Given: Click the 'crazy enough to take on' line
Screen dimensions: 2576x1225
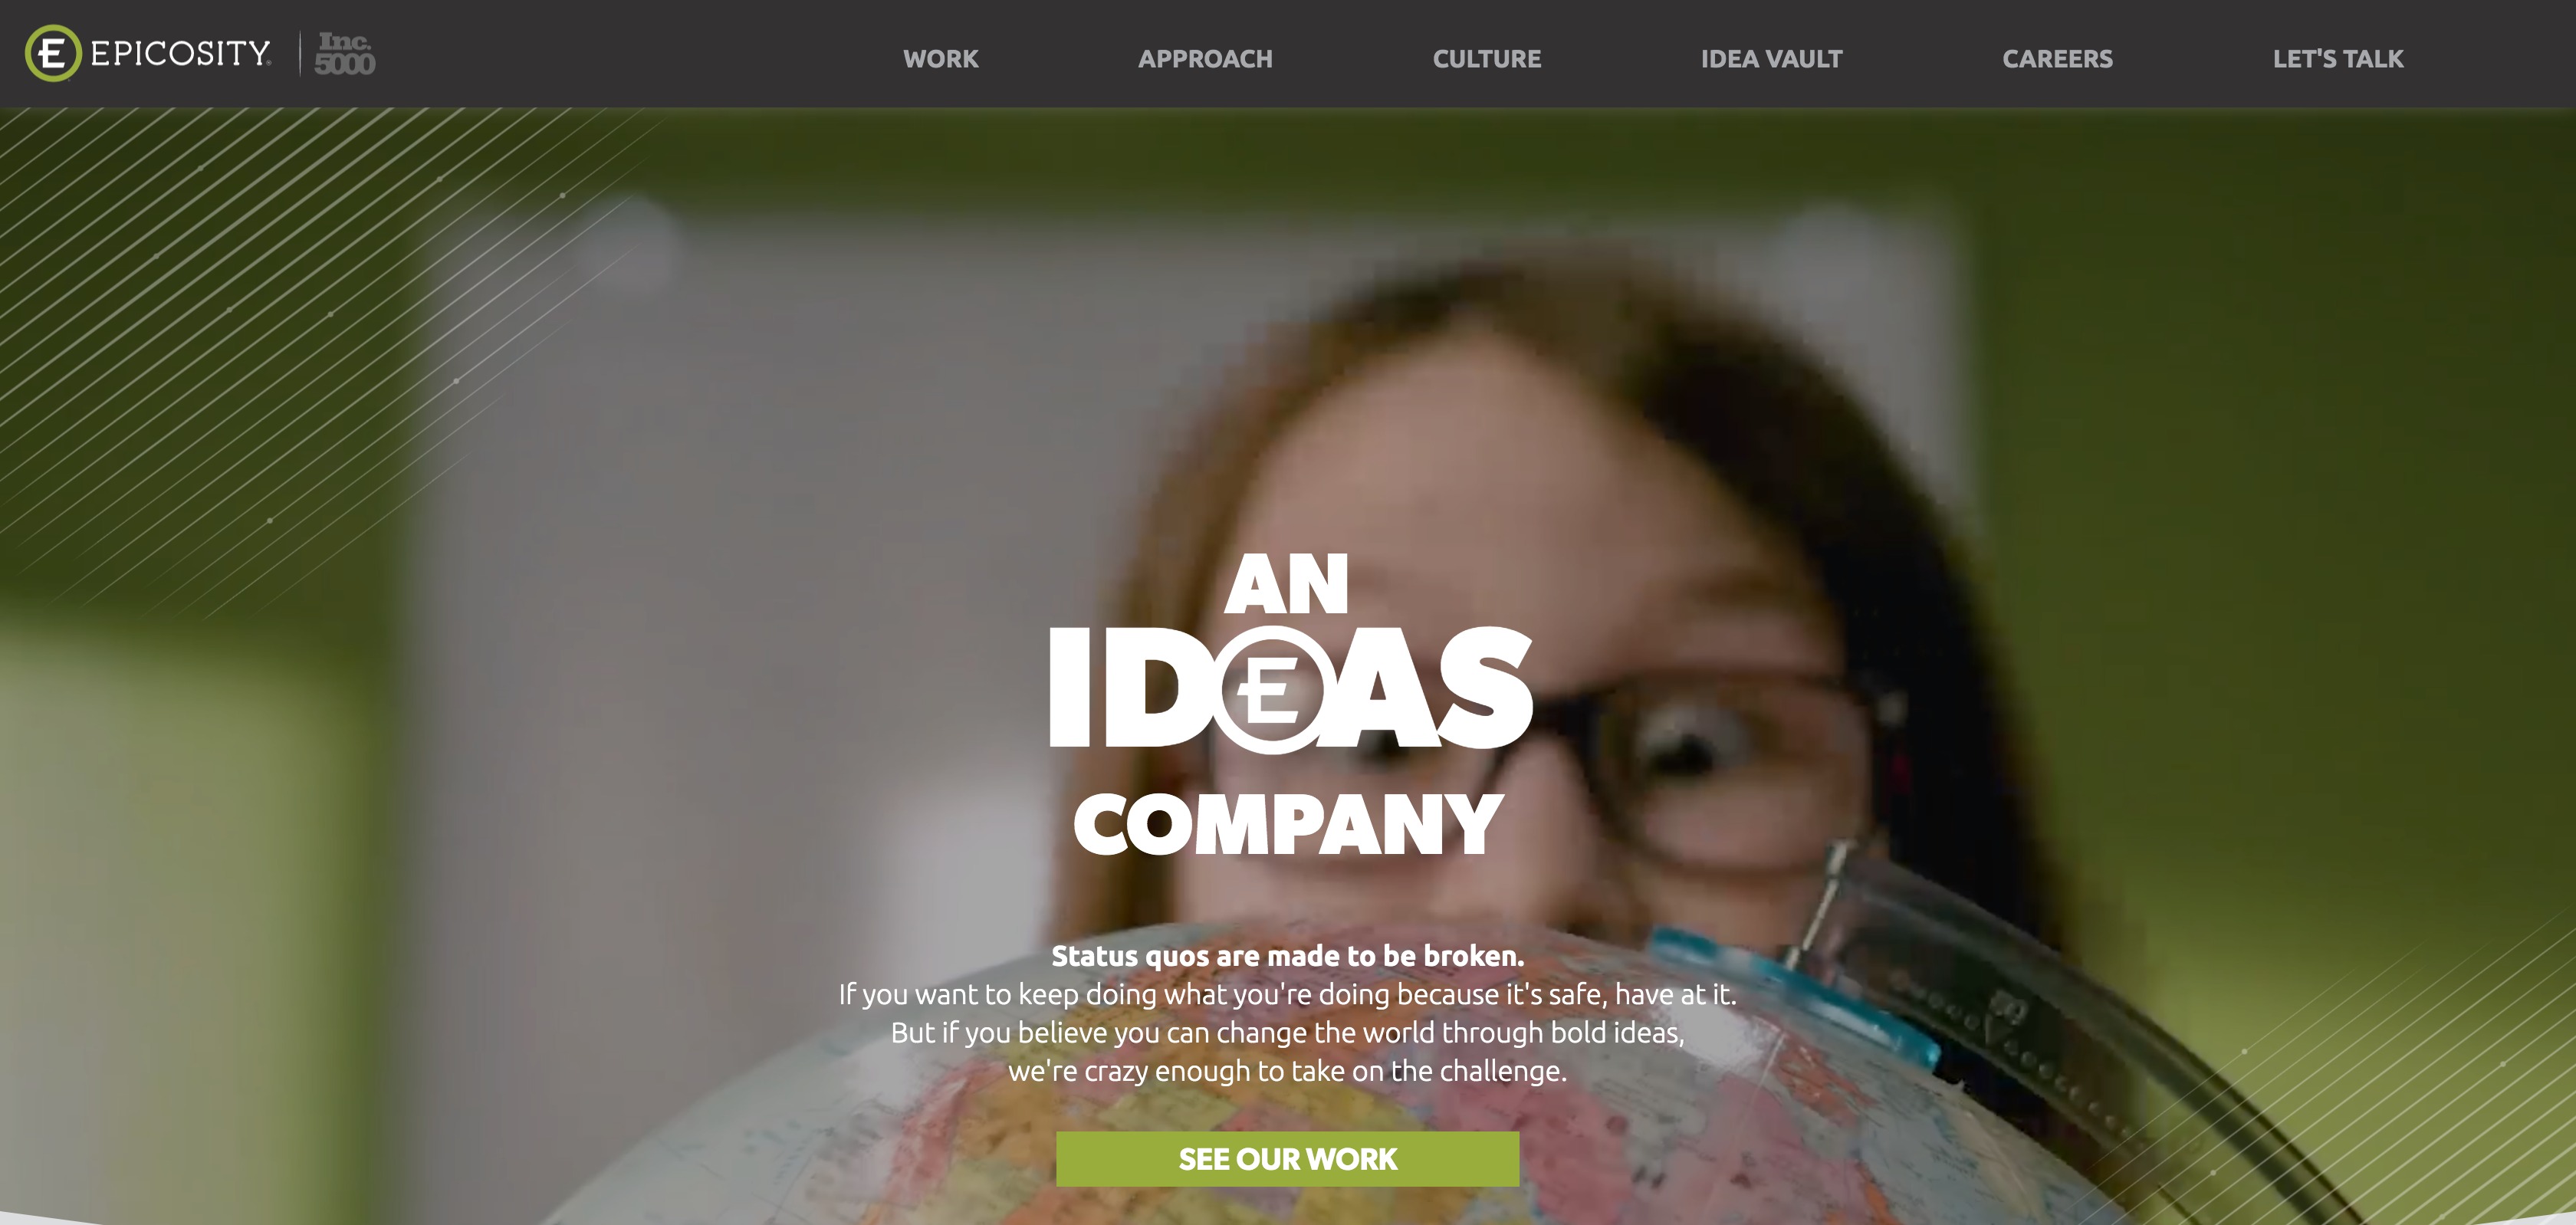Looking at the screenshot, I should click(x=1287, y=1071).
